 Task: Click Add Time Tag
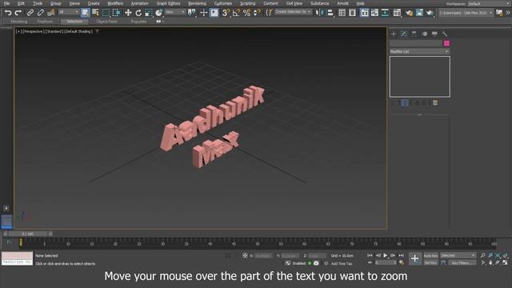click(342, 263)
